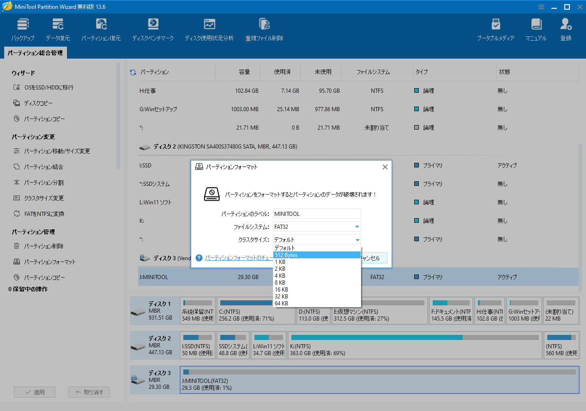Choose 32 KB cluster size
This screenshot has width=586, height=411.
(x=317, y=297)
